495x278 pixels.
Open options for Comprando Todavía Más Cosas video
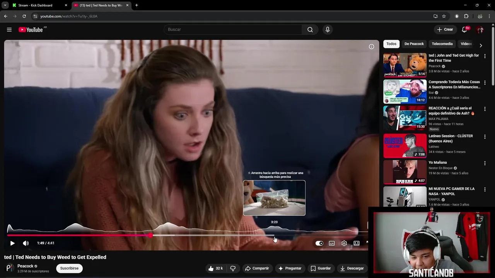click(x=485, y=83)
